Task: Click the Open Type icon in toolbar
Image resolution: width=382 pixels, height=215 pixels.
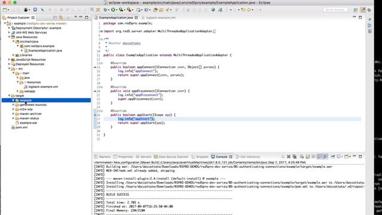Action: [155, 10]
